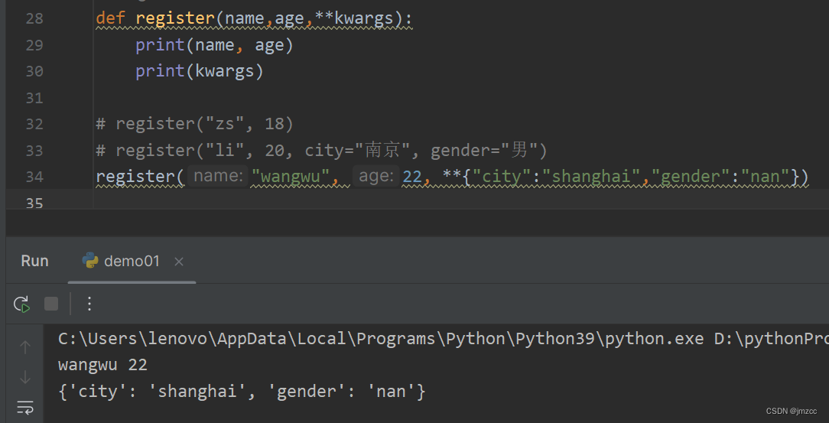Click the age: inlay hint on line 34
829x423 pixels.
[x=376, y=177]
